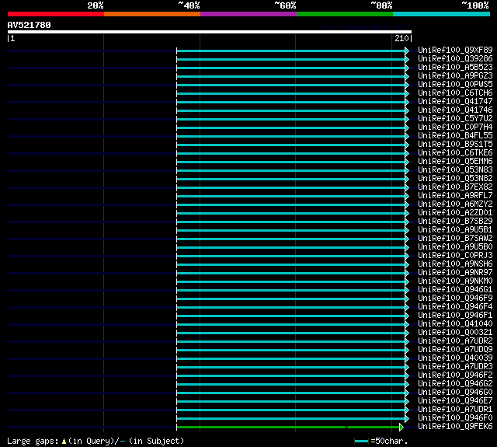Click the 210 end position marker
497x447 pixels.
click(403, 38)
